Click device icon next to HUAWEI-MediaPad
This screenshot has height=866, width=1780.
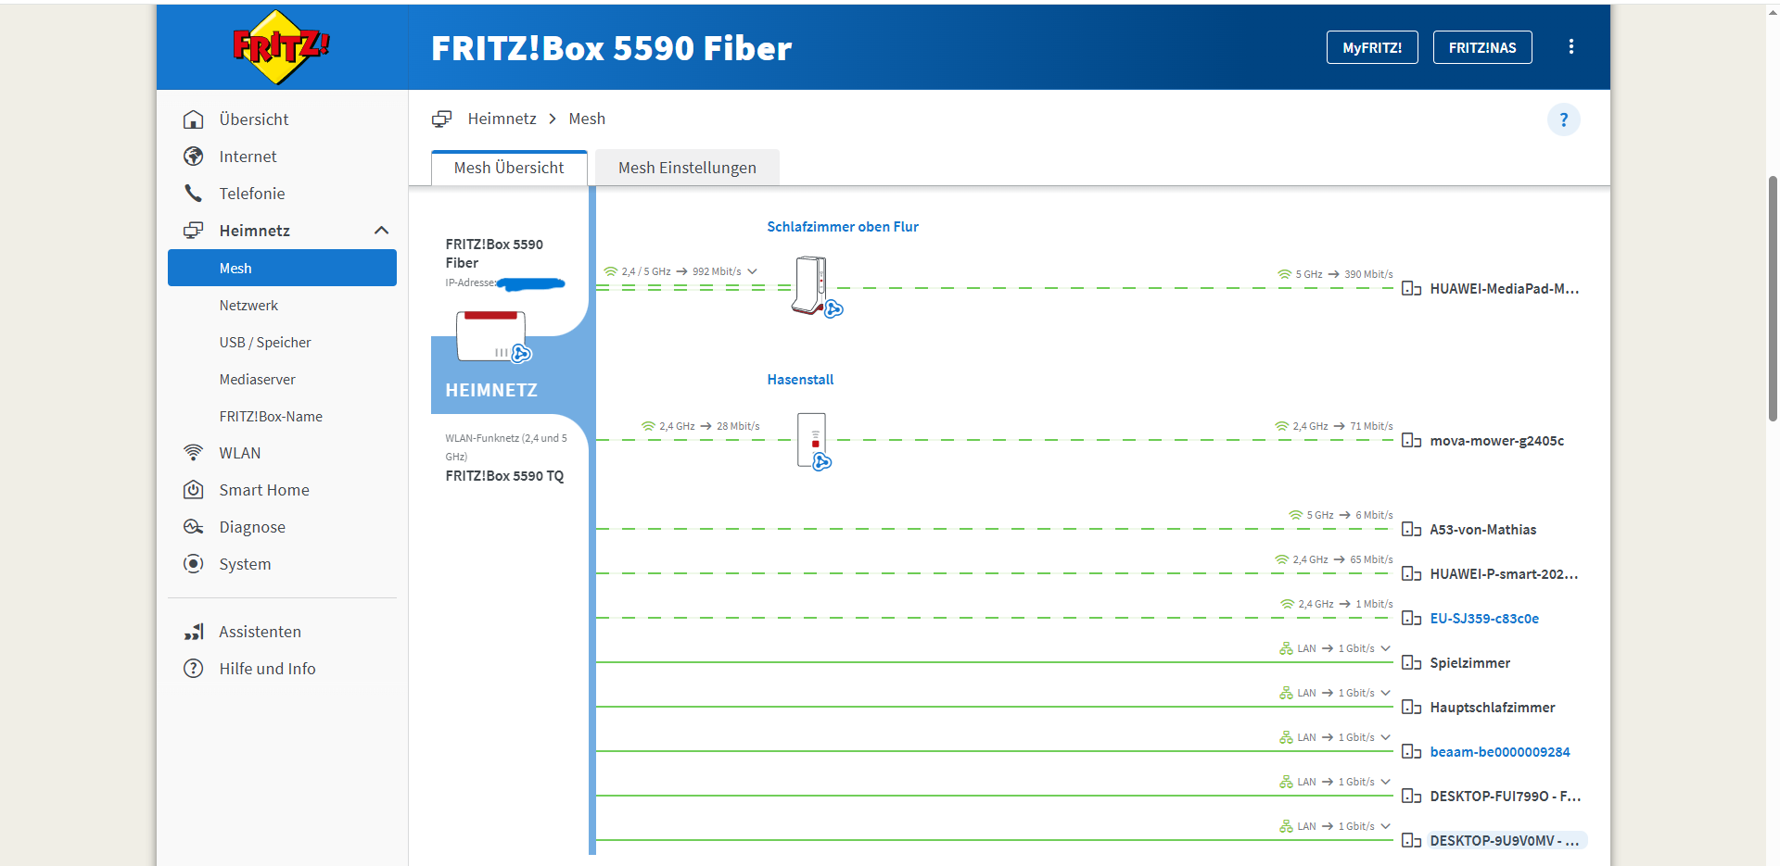pyautogui.click(x=1411, y=289)
